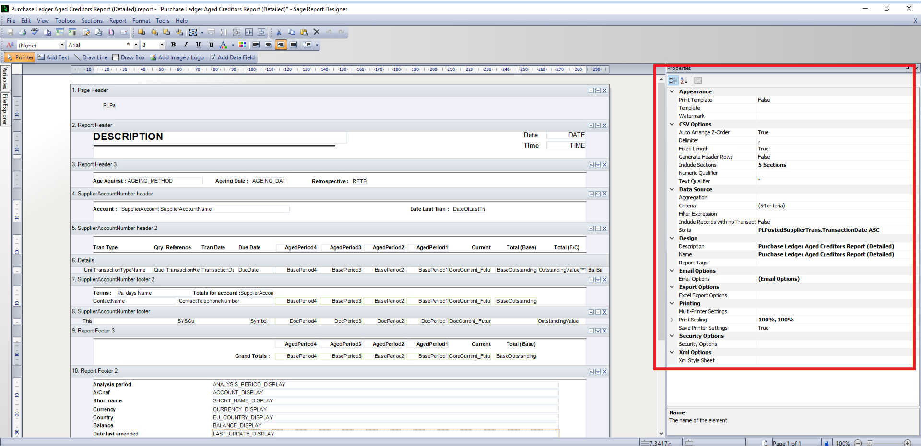Screen dimensions: 921x446
Task: Move the zoom slider handle
Action: [x=870, y=443]
